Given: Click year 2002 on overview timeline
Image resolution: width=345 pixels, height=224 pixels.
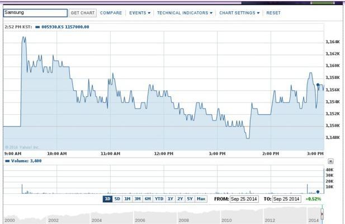Looking at the screenshot, I should [53, 220].
